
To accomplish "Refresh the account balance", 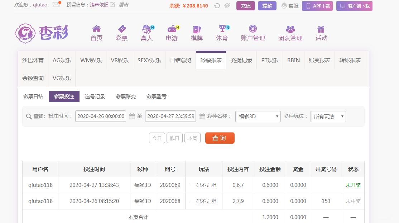I will pos(217,6).
